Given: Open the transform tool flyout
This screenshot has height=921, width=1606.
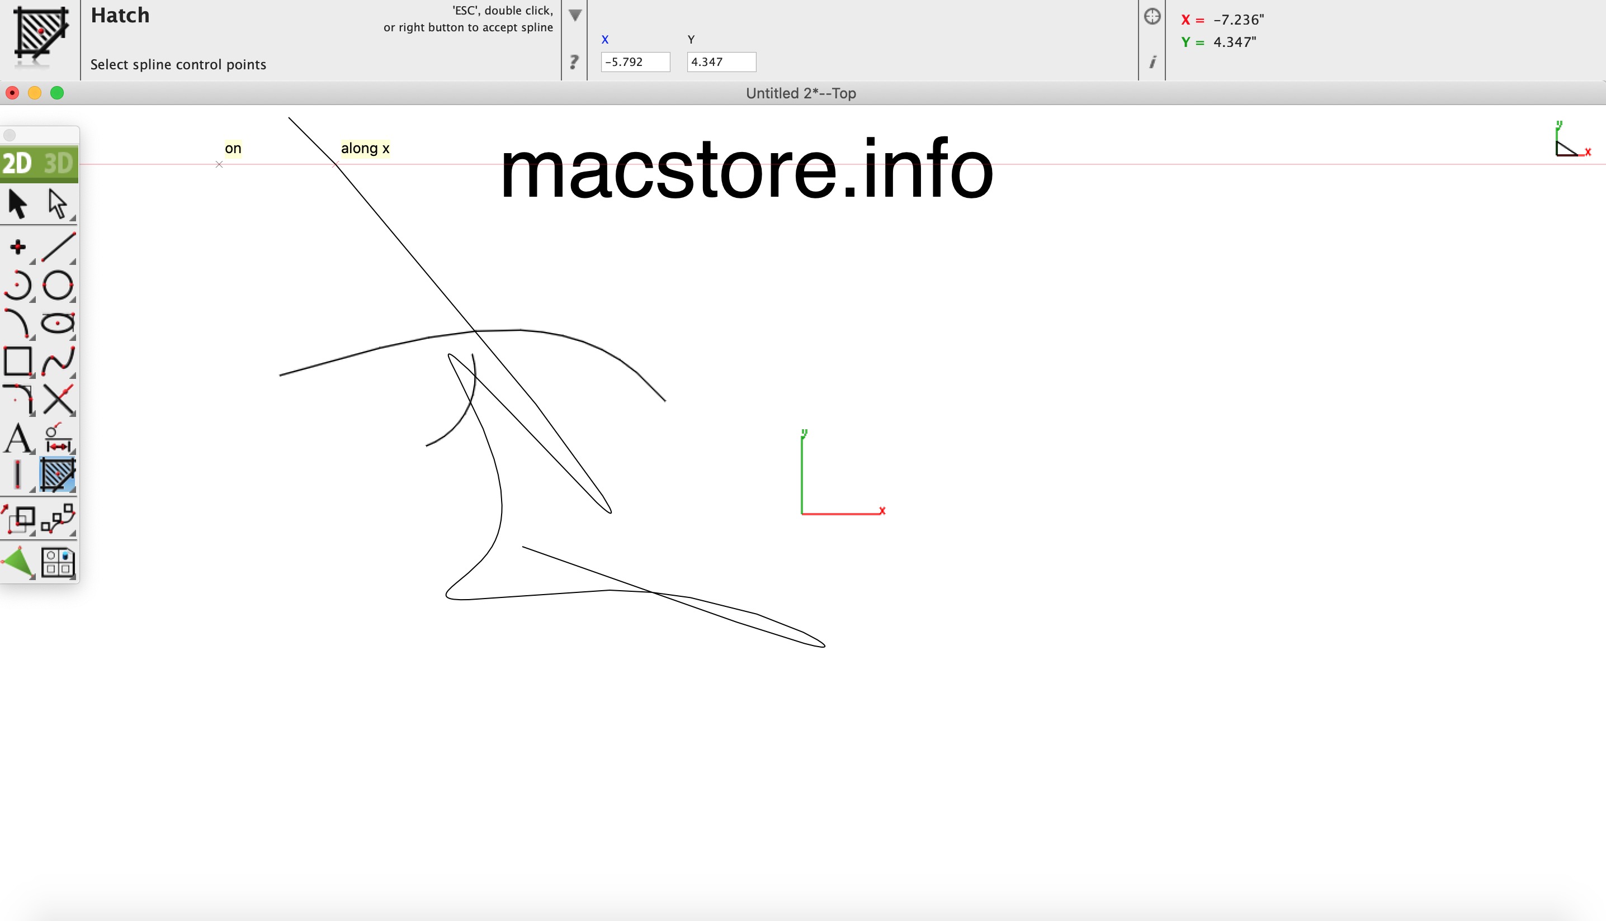Looking at the screenshot, I should [18, 519].
